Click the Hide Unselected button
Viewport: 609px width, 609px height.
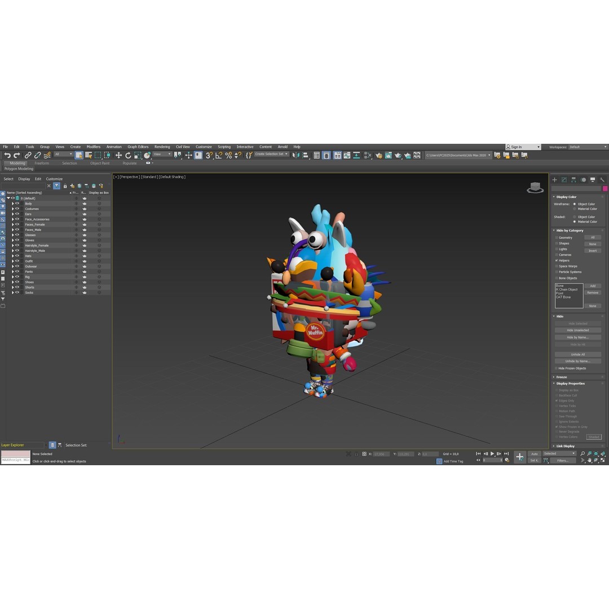577,330
